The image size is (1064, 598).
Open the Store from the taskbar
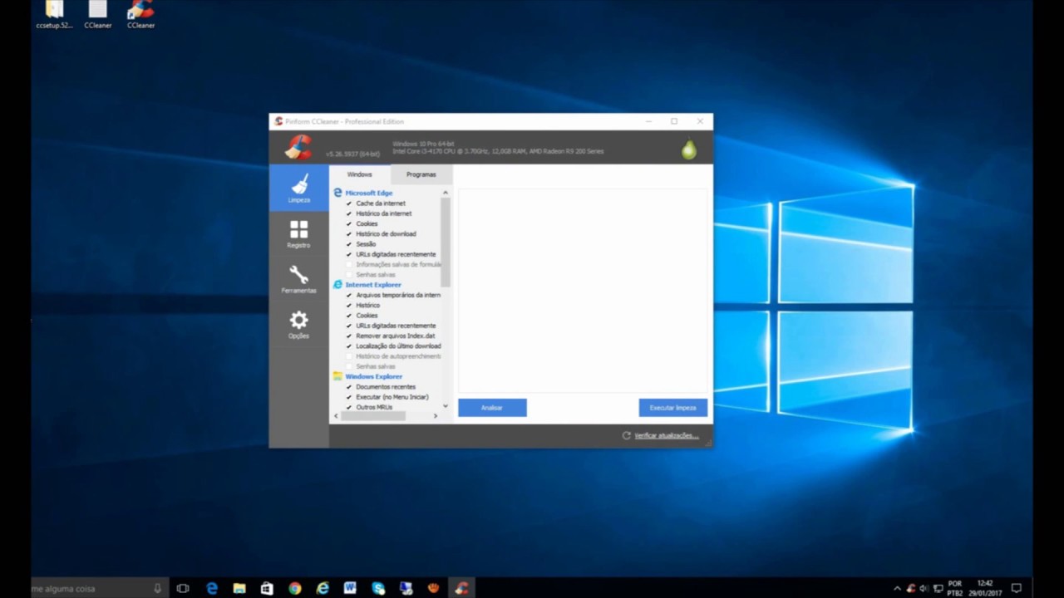(x=267, y=588)
